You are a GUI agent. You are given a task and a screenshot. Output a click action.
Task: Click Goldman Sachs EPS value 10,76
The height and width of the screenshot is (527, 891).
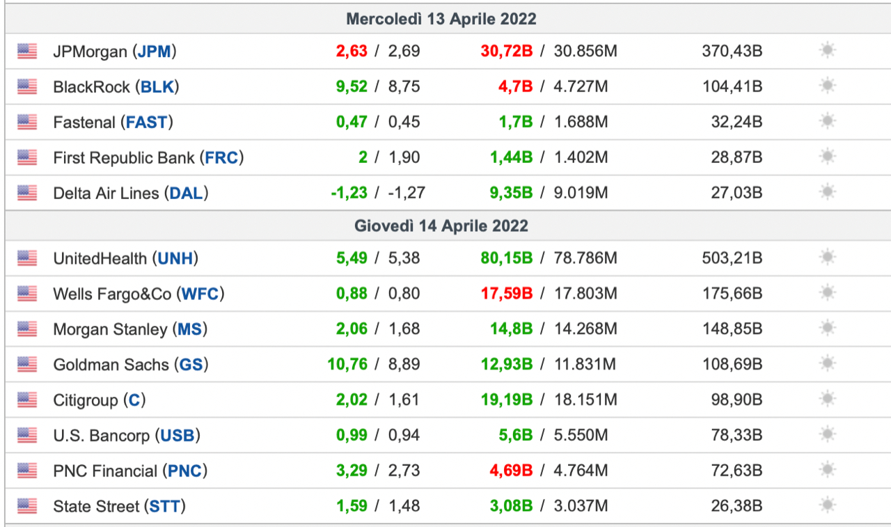tap(347, 365)
